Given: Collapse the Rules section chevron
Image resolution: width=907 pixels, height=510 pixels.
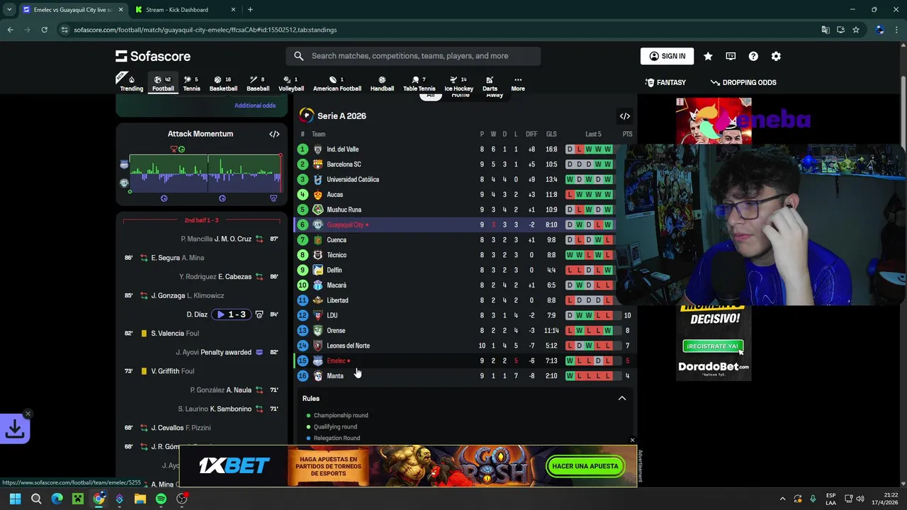Looking at the screenshot, I should [622, 399].
